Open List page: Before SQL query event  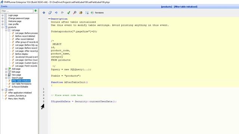coord(27,45)
